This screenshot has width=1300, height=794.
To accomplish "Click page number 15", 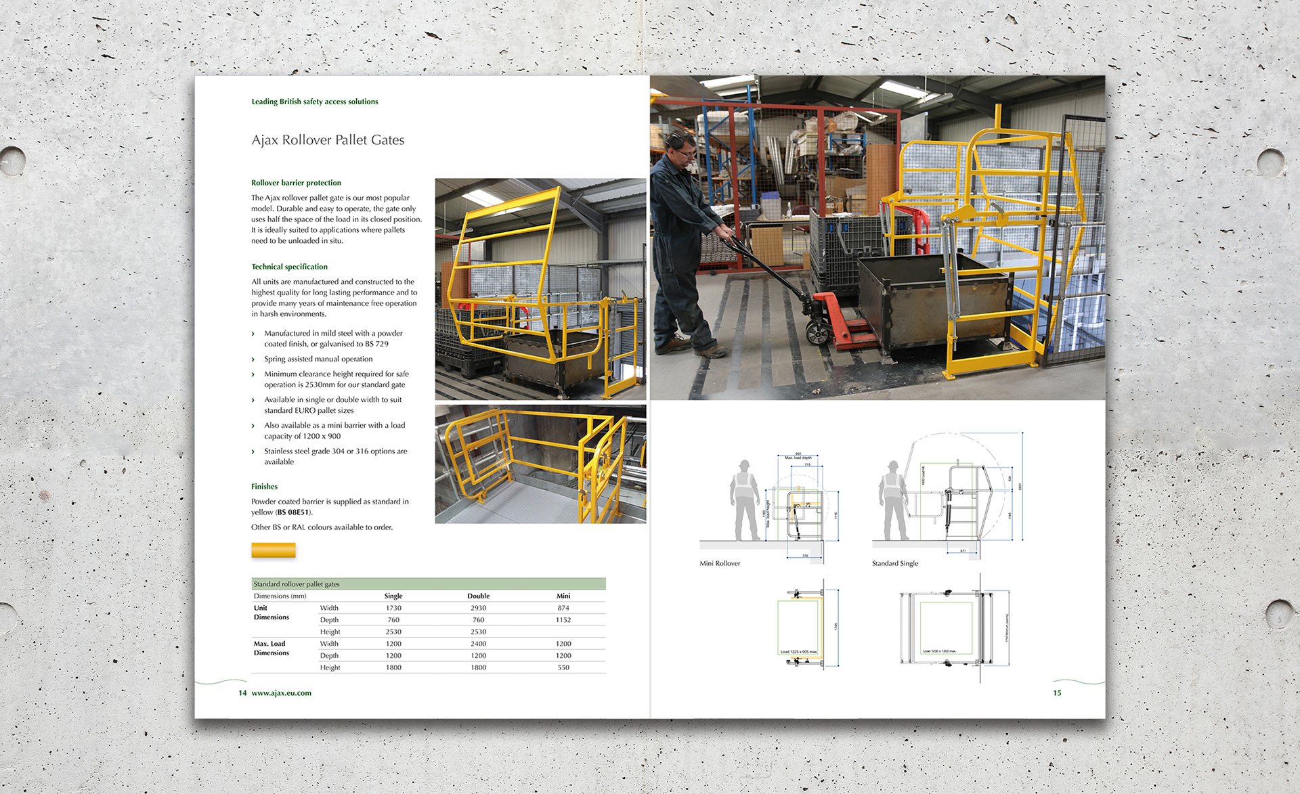I will (1057, 693).
